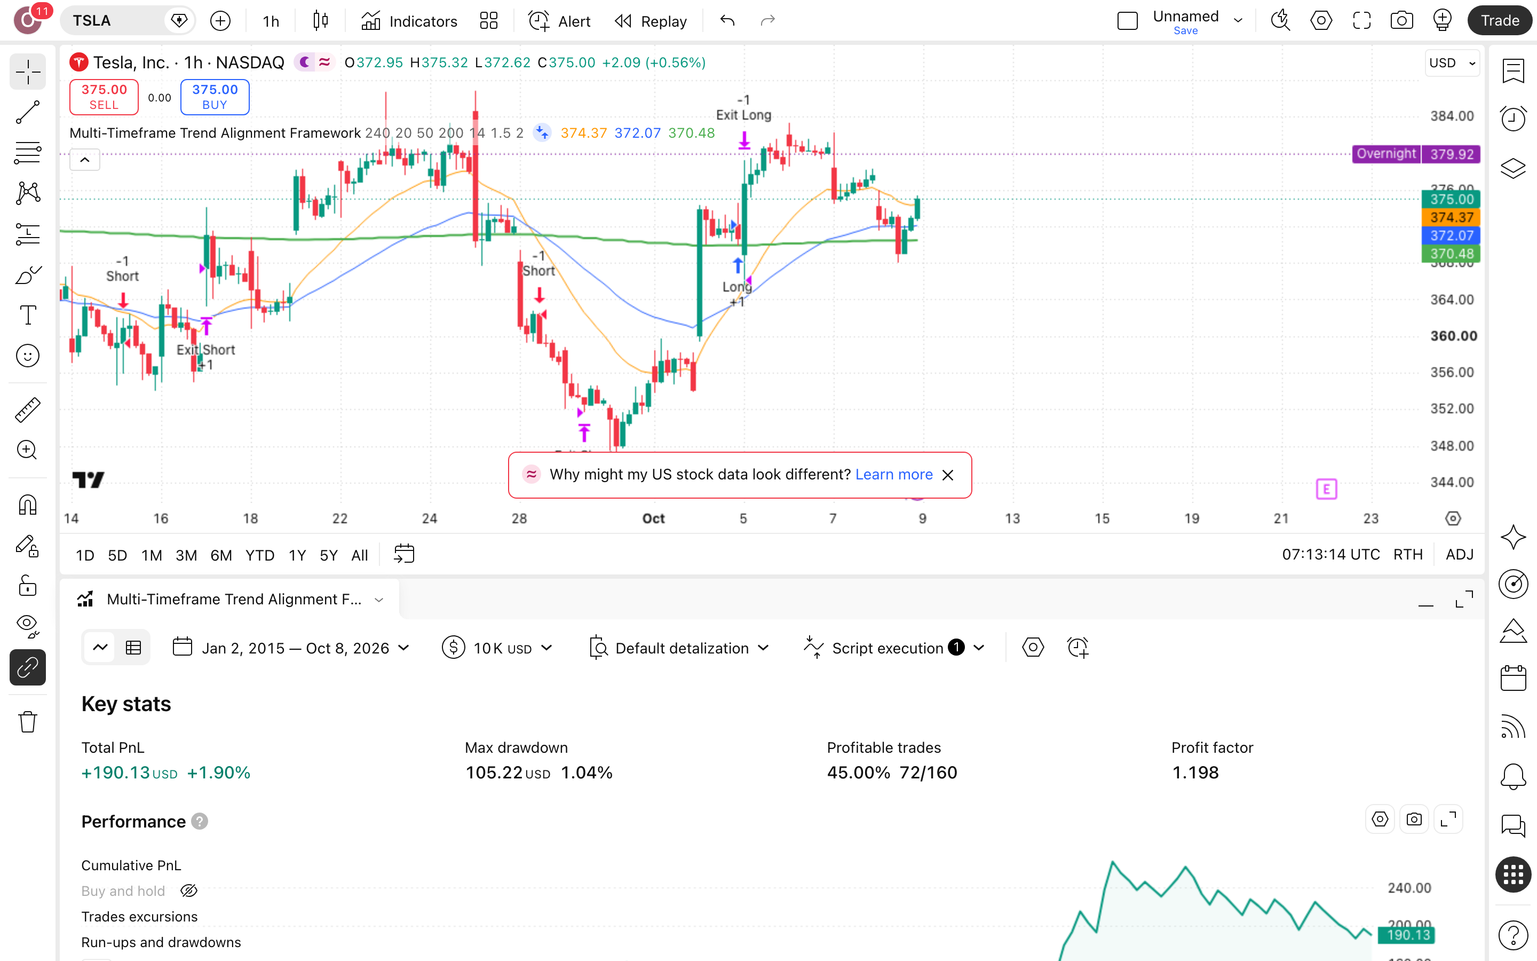Open notifications bell in right sidebar

click(x=1513, y=777)
